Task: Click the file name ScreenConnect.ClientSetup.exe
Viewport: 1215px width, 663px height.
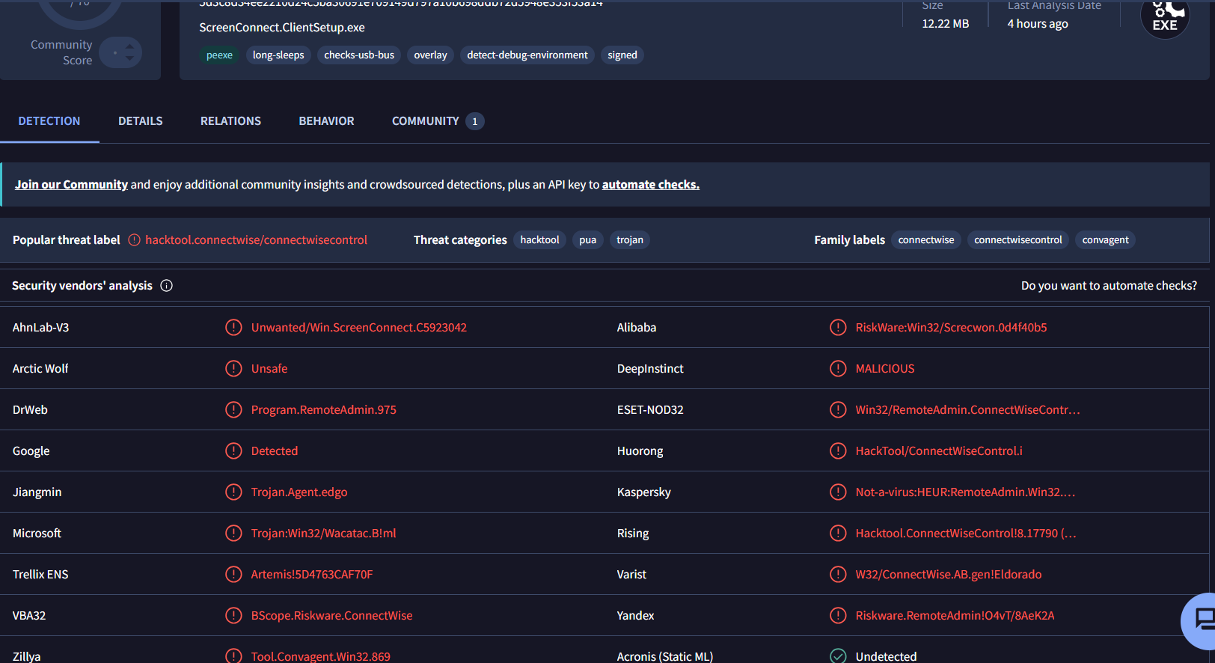Action: 282,28
